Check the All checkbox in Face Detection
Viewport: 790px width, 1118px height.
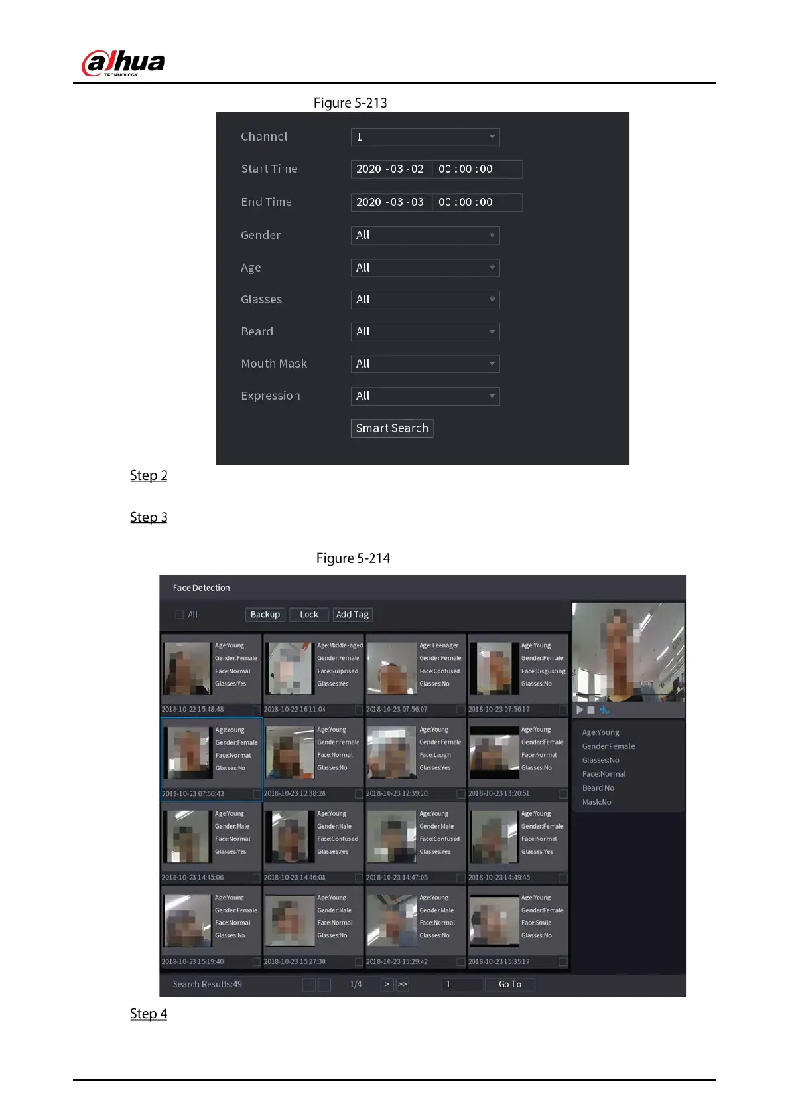(x=179, y=615)
